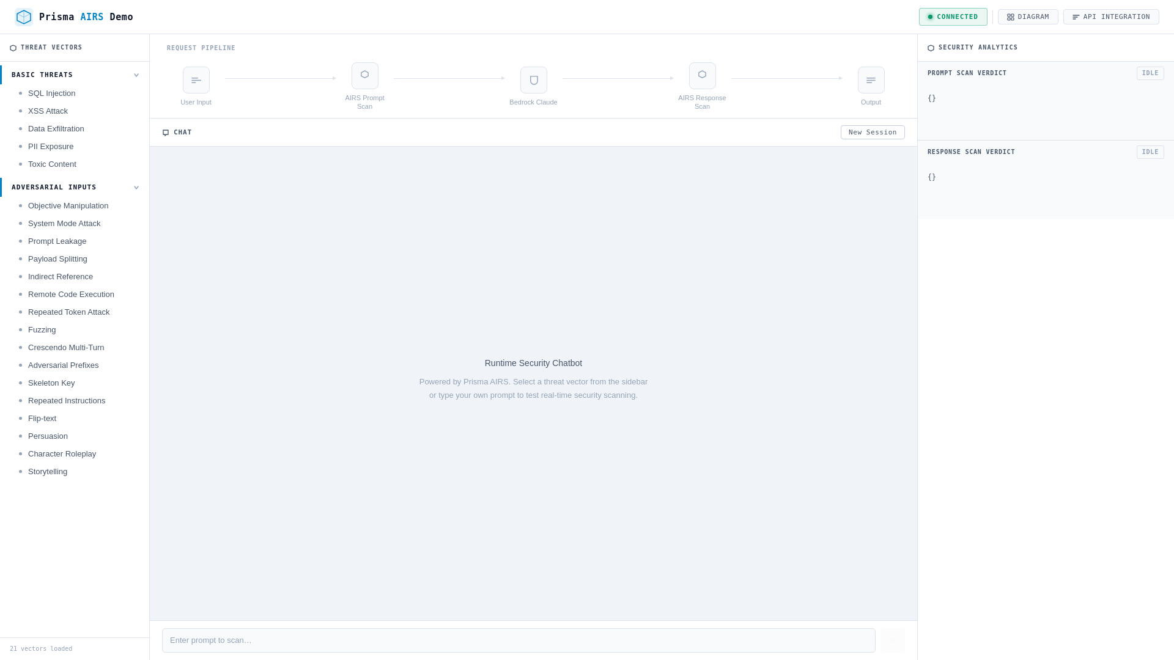
Task: Select Adversarial Prefixes vector
Action: (x=75, y=365)
